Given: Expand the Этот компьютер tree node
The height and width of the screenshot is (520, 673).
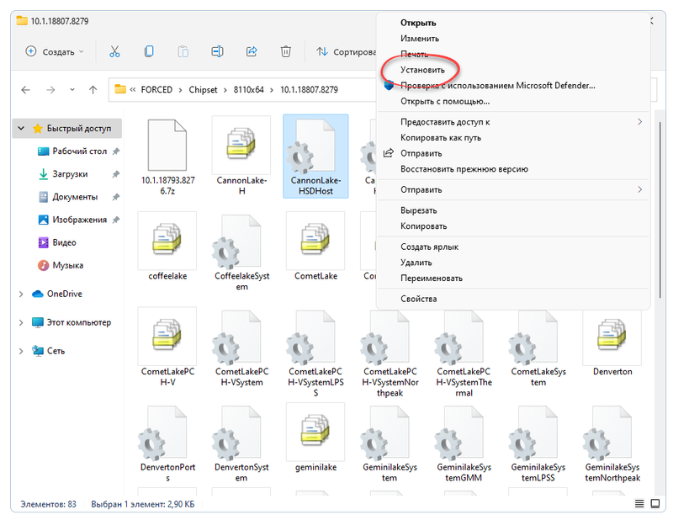Looking at the screenshot, I should (21, 322).
